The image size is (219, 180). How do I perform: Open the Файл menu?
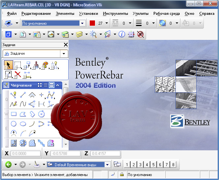tap(12, 14)
